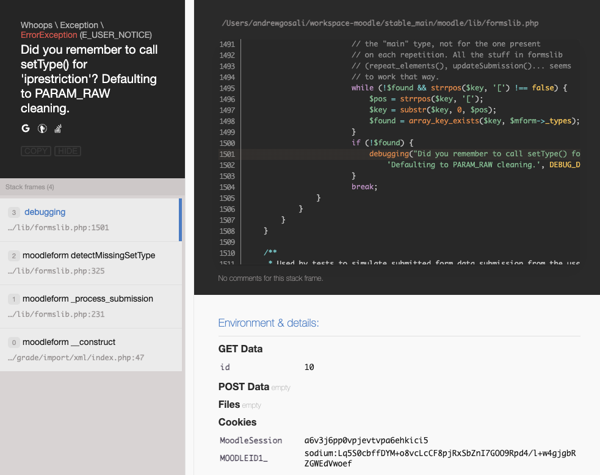Screen dimensions: 600x475
Task: Click the 'MoodleSession' cookie name
Action: pos(251,441)
